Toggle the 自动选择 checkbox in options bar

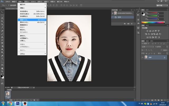9,5
